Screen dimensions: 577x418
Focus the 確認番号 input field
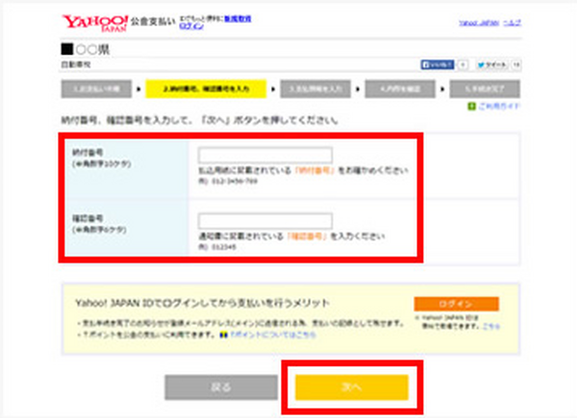(265, 221)
